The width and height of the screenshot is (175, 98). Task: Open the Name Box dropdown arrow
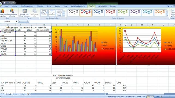[16, 22]
